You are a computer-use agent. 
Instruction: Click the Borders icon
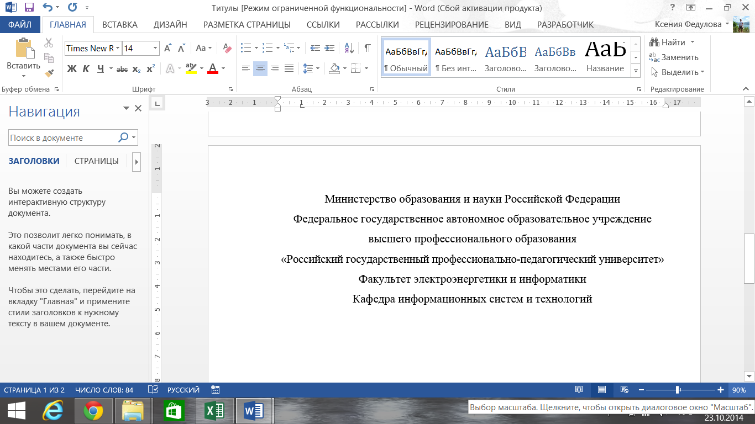click(x=355, y=69)
